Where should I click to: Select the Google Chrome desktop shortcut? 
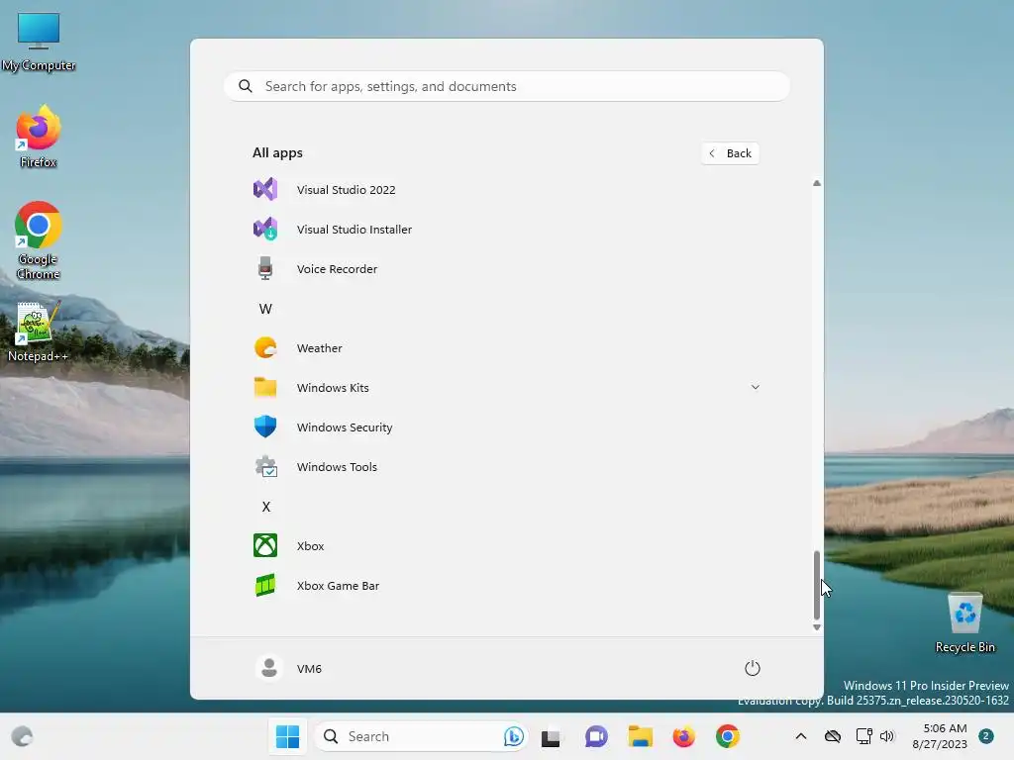click(39, 240)
